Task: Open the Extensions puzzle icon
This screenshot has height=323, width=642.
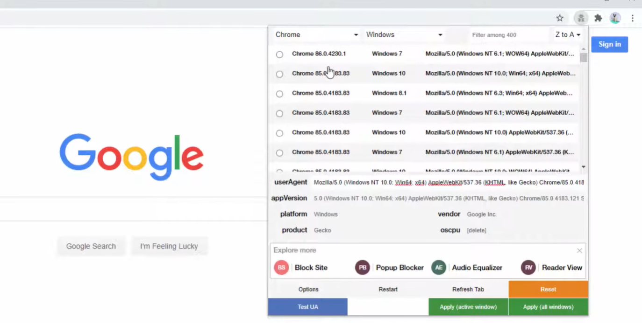Action: click(x=598, y=18)
